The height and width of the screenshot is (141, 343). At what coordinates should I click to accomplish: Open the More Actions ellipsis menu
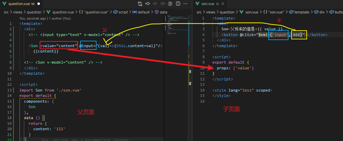(186, 4)
